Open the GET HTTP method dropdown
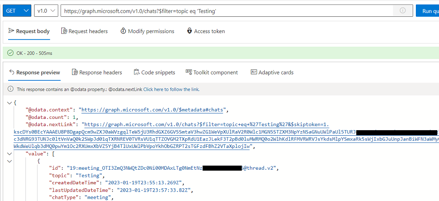The height and width of the screenshot is (201, 439). 17,11
